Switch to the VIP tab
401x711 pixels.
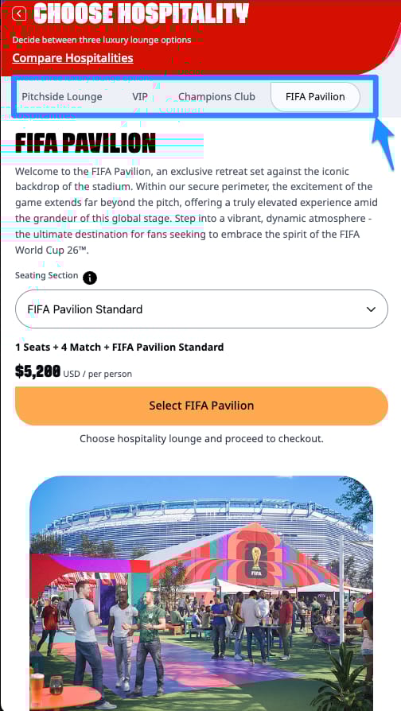[140, 96]
